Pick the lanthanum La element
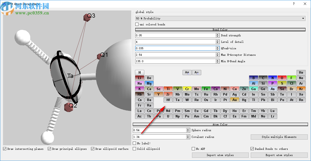Viewport: 311px width, 161px height. [x=139, y=111]
